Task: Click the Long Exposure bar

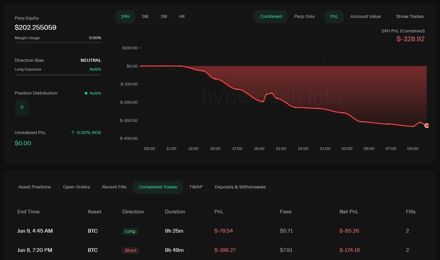Action: [58, 75]
